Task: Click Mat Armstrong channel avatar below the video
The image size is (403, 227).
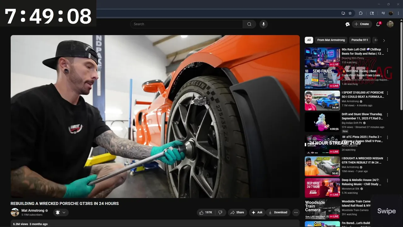Action: [x=15, y=212]
